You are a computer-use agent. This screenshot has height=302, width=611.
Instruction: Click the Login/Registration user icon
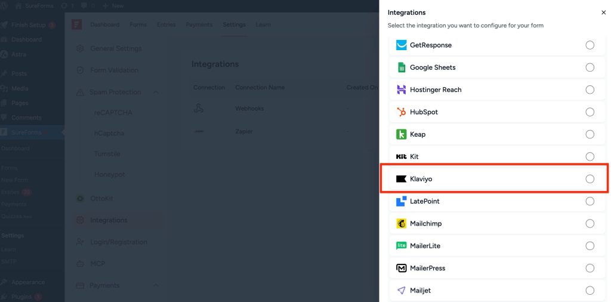[81, 242]
